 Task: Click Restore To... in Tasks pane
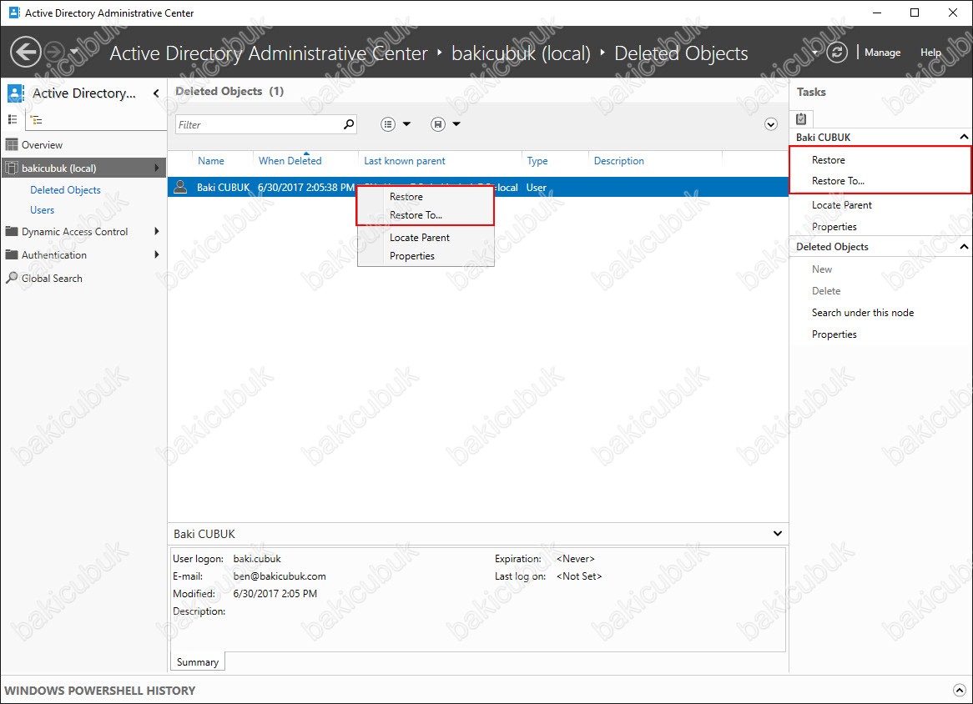pos(838,181)
